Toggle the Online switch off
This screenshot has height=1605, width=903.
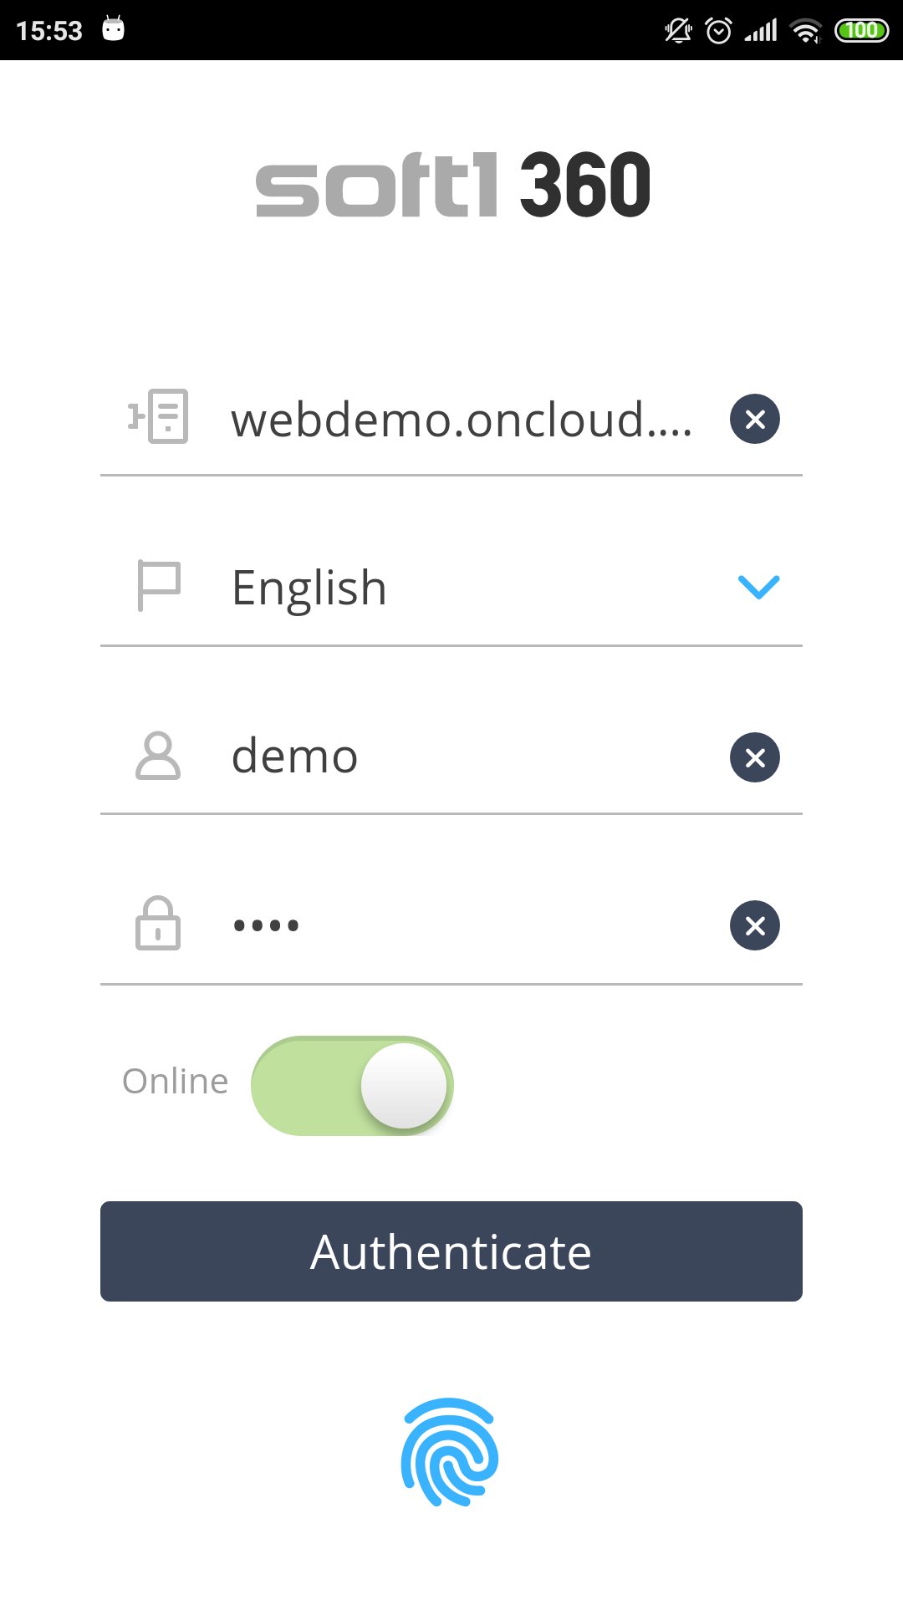[x=352, y=1085]
